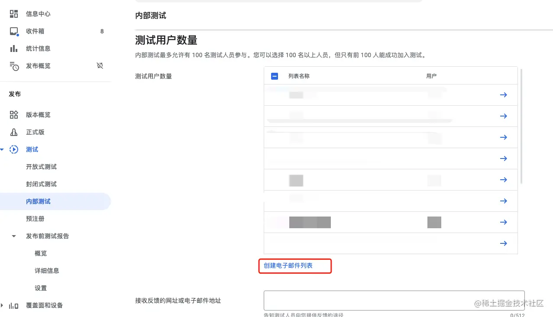Click the feedback URL or email input field
This screenshot has height=317, width=553.
pos(394,300)
